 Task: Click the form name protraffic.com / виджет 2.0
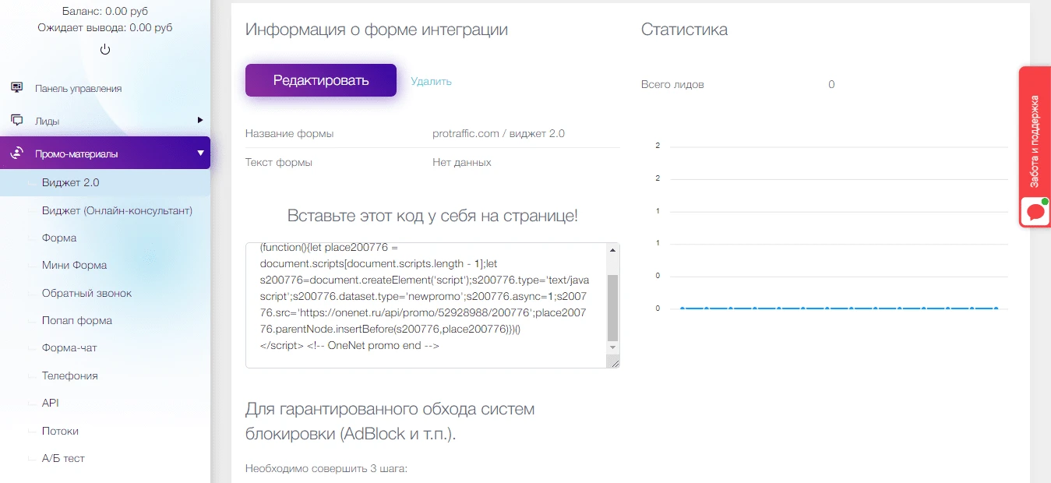point(499,133)
